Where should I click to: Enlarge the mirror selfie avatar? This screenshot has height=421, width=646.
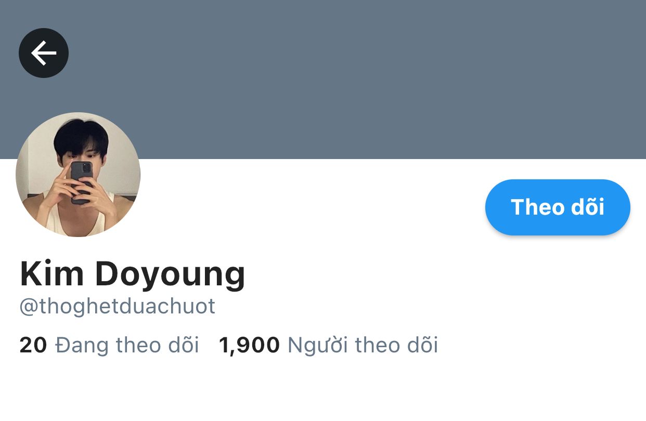78,175
